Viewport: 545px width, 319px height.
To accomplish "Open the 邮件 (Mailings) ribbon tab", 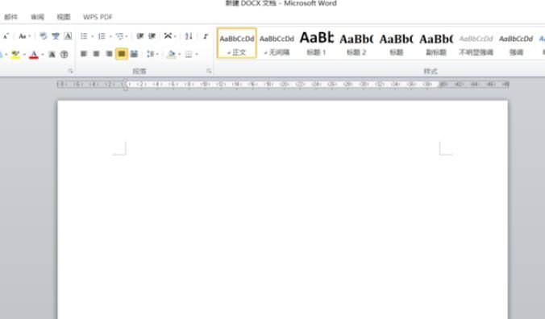I will tap(11, 17).
